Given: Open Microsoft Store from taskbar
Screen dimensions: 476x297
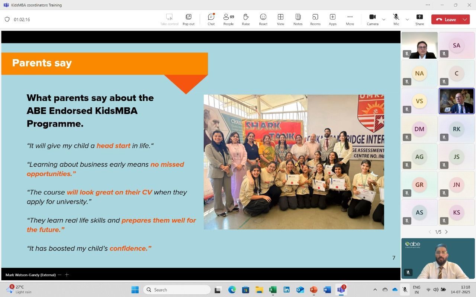Looking at the screenshot, I should [x=245, y=290].
